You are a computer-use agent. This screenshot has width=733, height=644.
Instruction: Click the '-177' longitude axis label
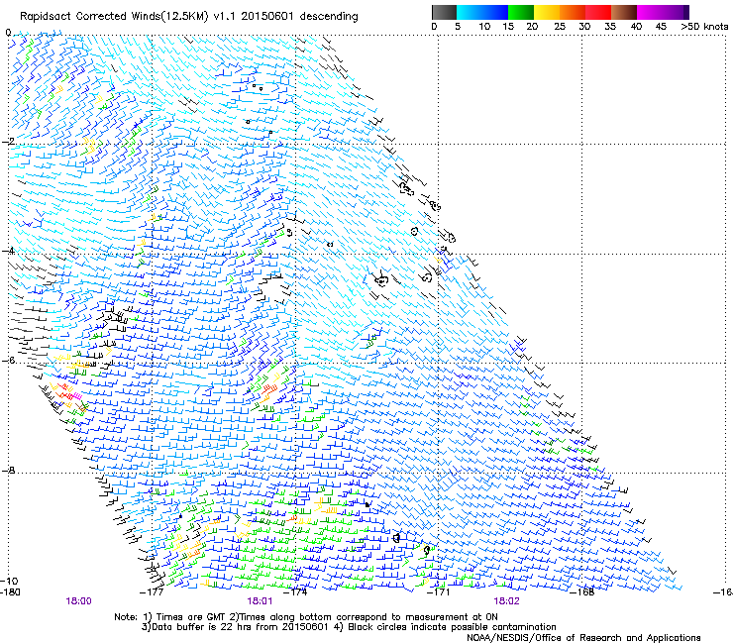[153, 591]
